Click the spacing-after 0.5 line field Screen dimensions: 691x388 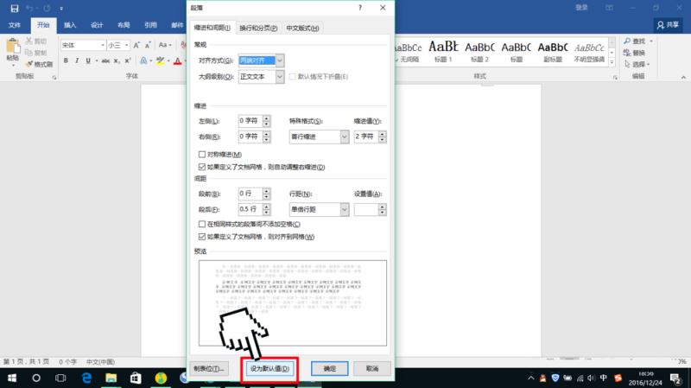click(x=250, y=209)
